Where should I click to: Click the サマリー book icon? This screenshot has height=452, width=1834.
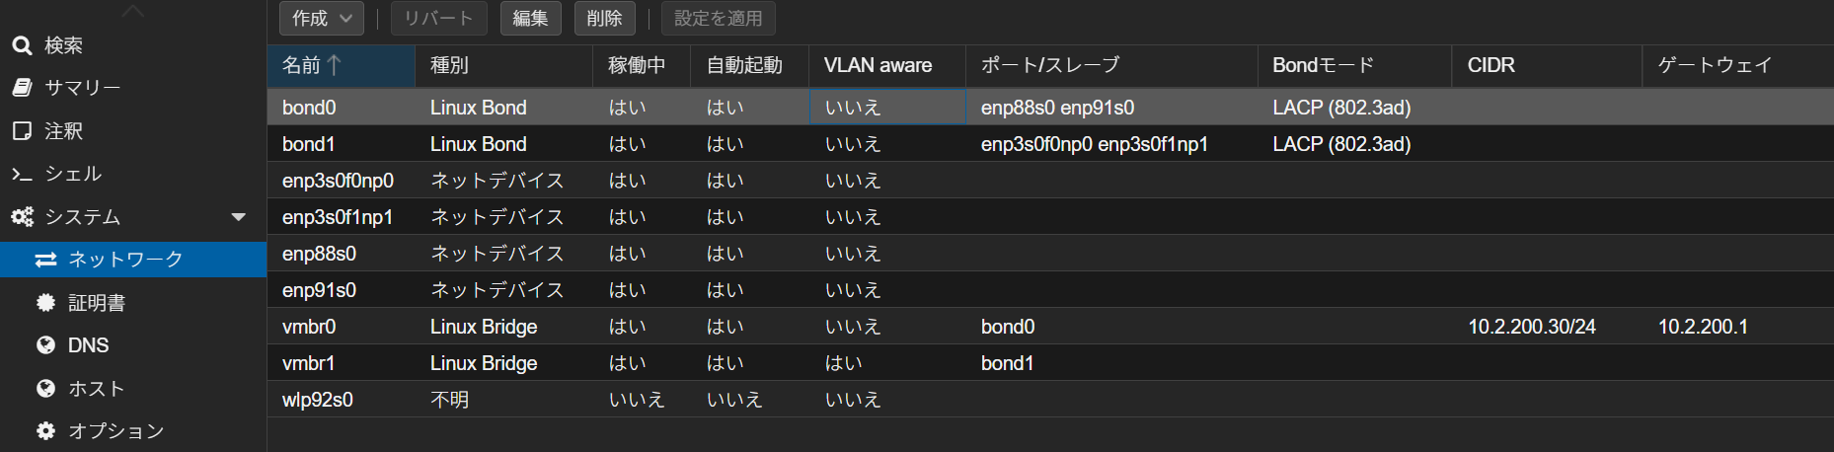[22, 88]
